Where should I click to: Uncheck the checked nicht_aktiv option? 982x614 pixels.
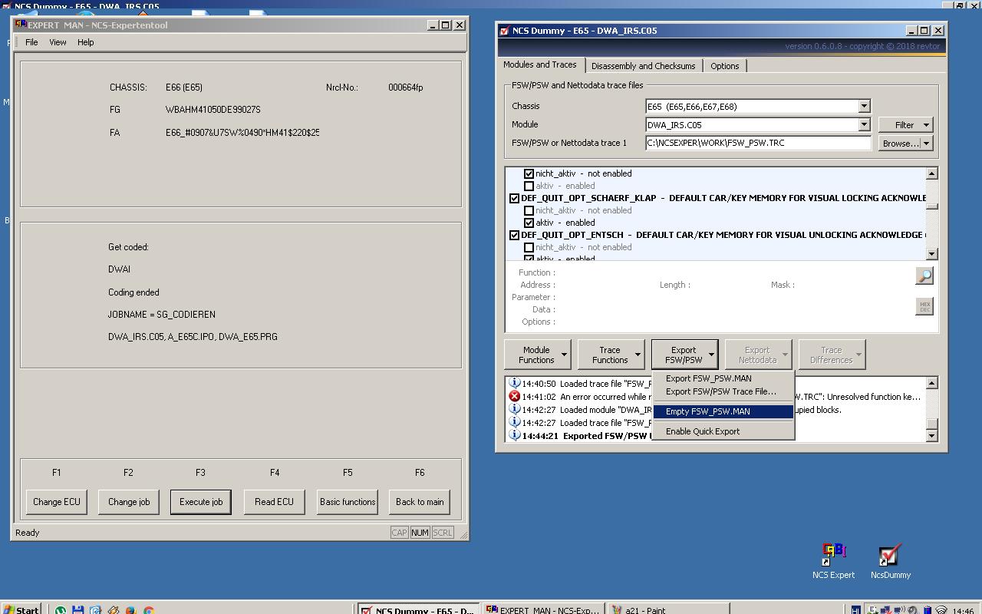pos(529,173)
